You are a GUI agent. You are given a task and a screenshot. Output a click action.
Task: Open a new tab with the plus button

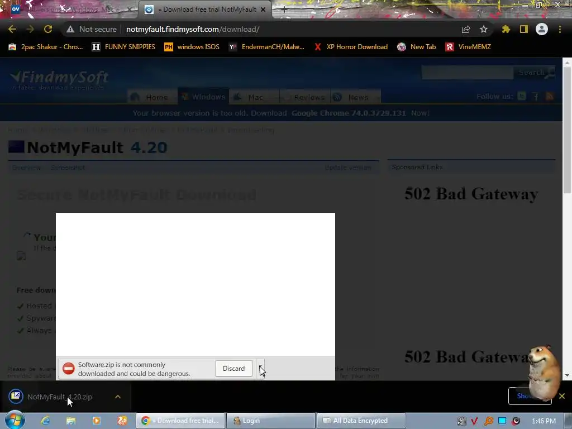[x=284, y=9]
